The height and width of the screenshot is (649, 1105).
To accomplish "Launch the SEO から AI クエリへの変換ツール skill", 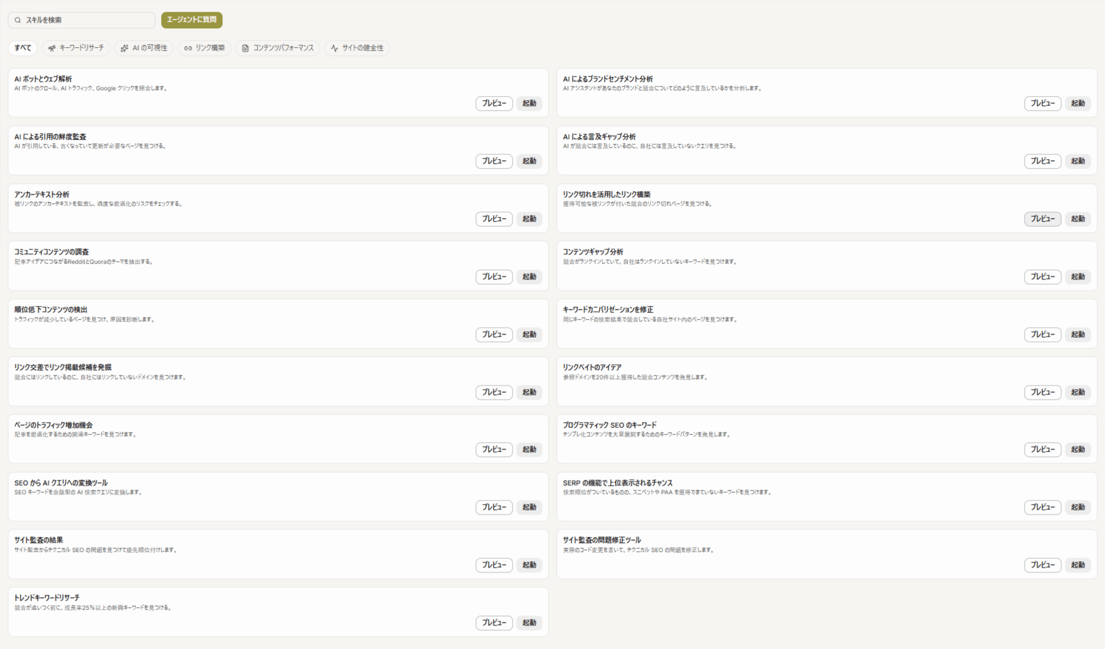I will [529, 507].
